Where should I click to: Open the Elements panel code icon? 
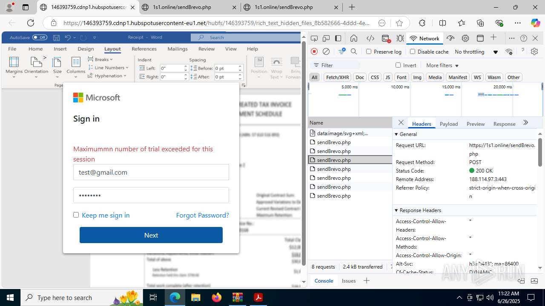click(x=370, y=38)
